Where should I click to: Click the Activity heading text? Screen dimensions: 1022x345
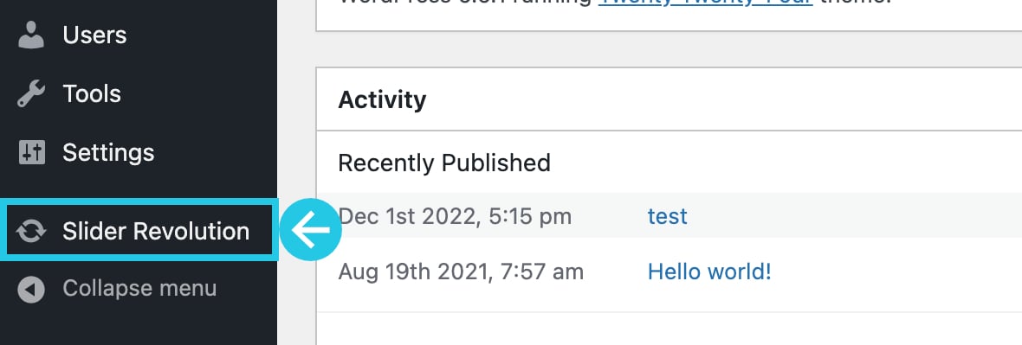(382, 99)
